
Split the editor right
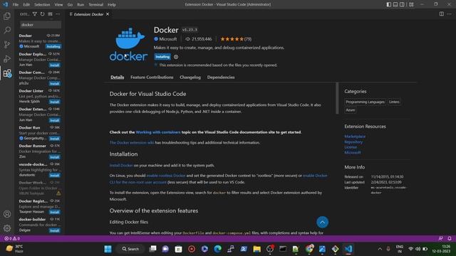point(442,14)
